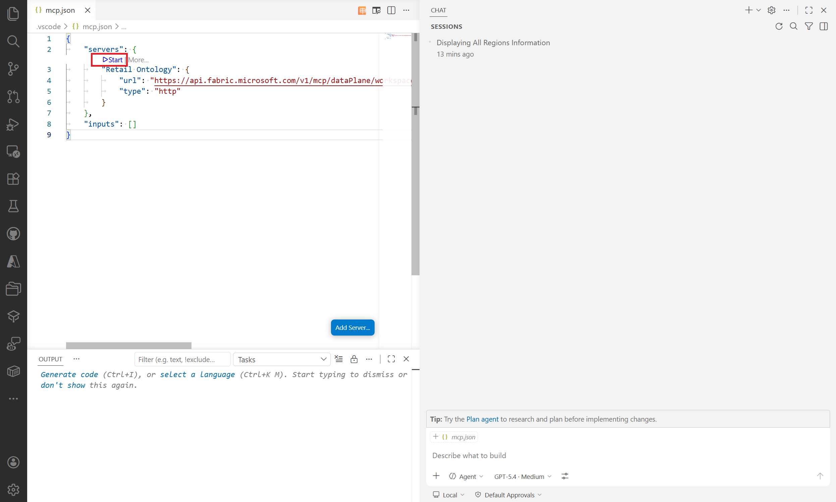The height and width of the screenshot is (502, 836).
Task: Open chat settings gear icon
Action: [x=772, y=10]
